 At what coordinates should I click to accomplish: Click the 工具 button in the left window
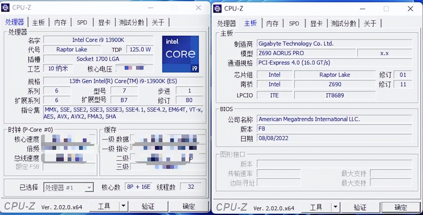click(104, 206)
